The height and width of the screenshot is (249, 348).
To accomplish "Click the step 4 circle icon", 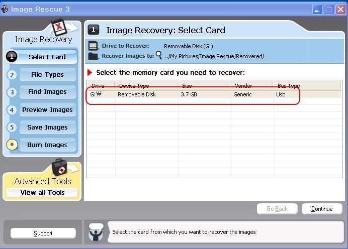I will (12, 110).
